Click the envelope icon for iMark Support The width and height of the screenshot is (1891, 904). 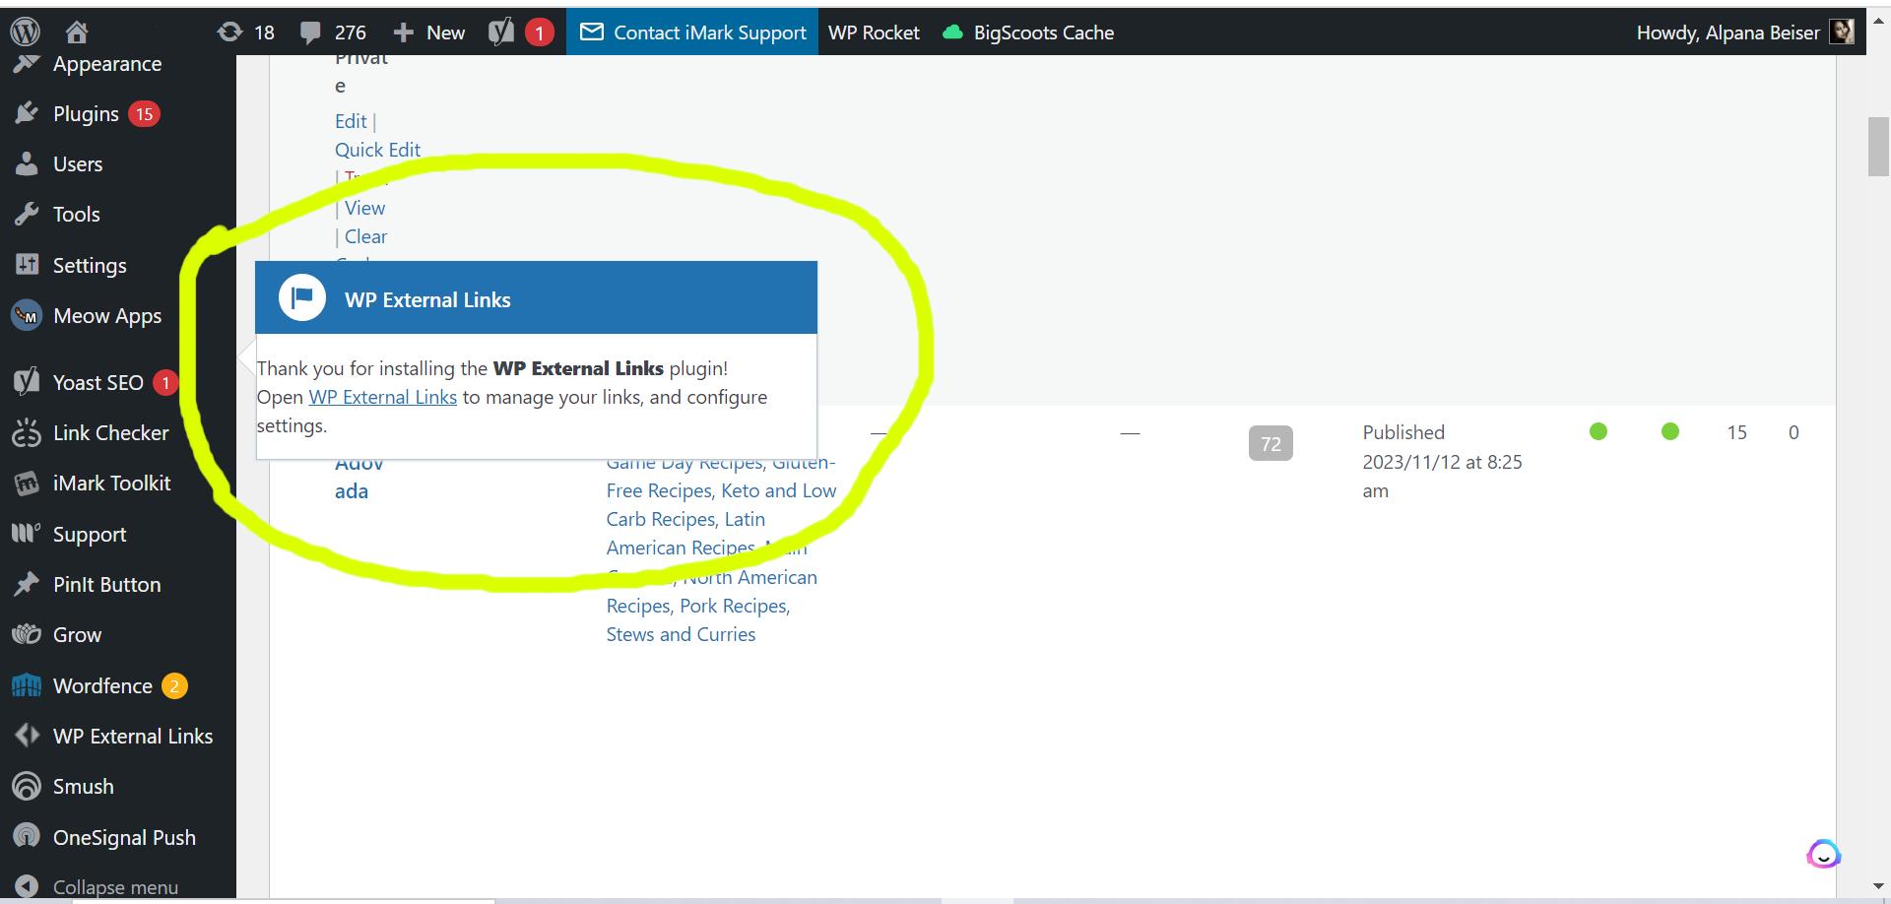coord(591,32)
